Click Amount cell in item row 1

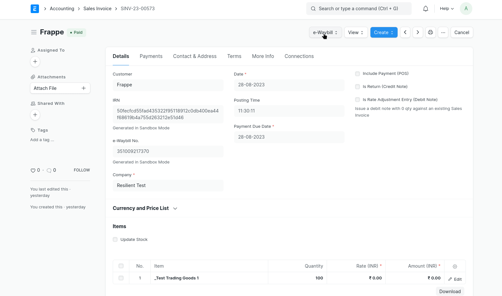pos(415,278)
